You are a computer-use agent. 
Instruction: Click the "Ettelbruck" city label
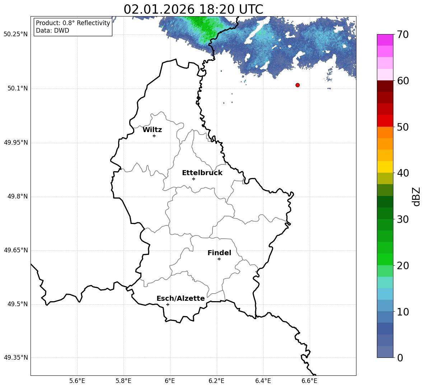[x=202, y=173]
